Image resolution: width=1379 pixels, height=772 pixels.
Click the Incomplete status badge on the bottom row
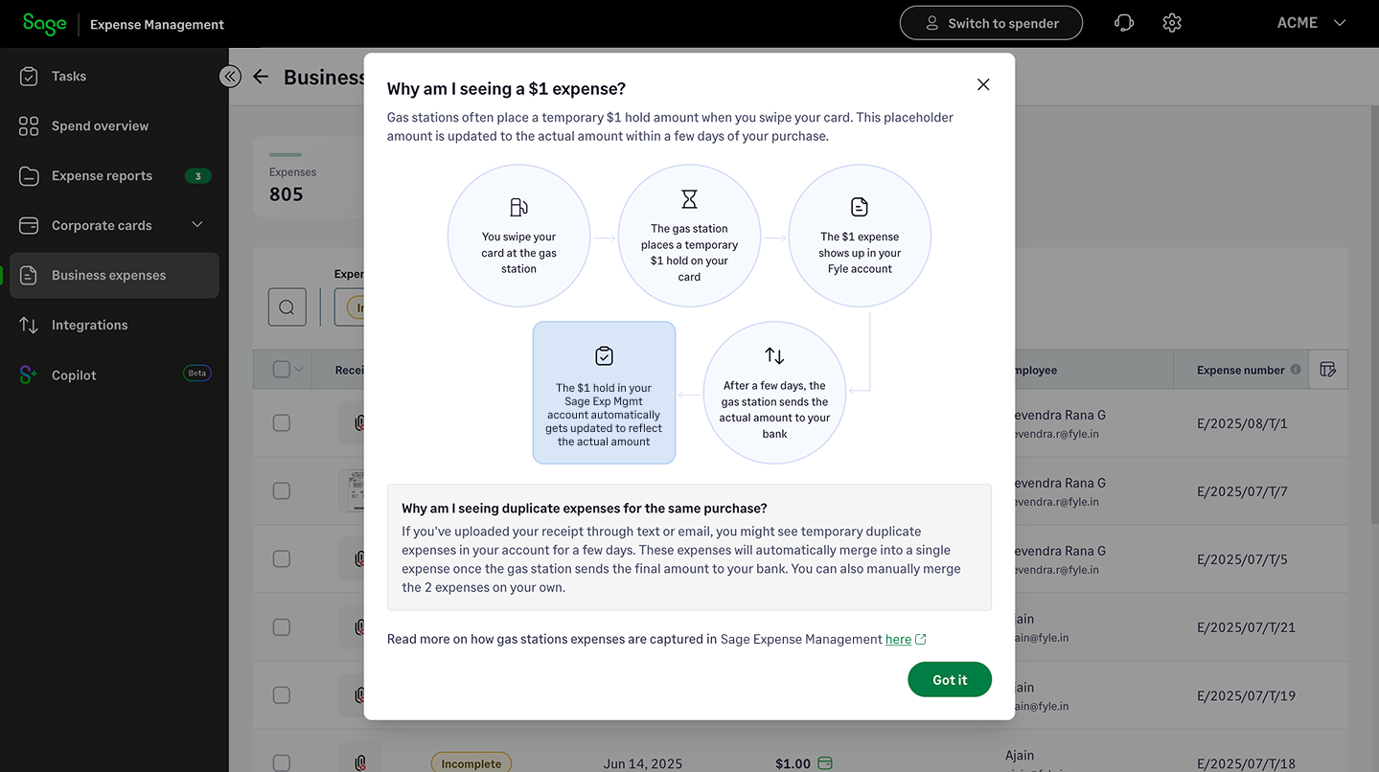[471, 761]
